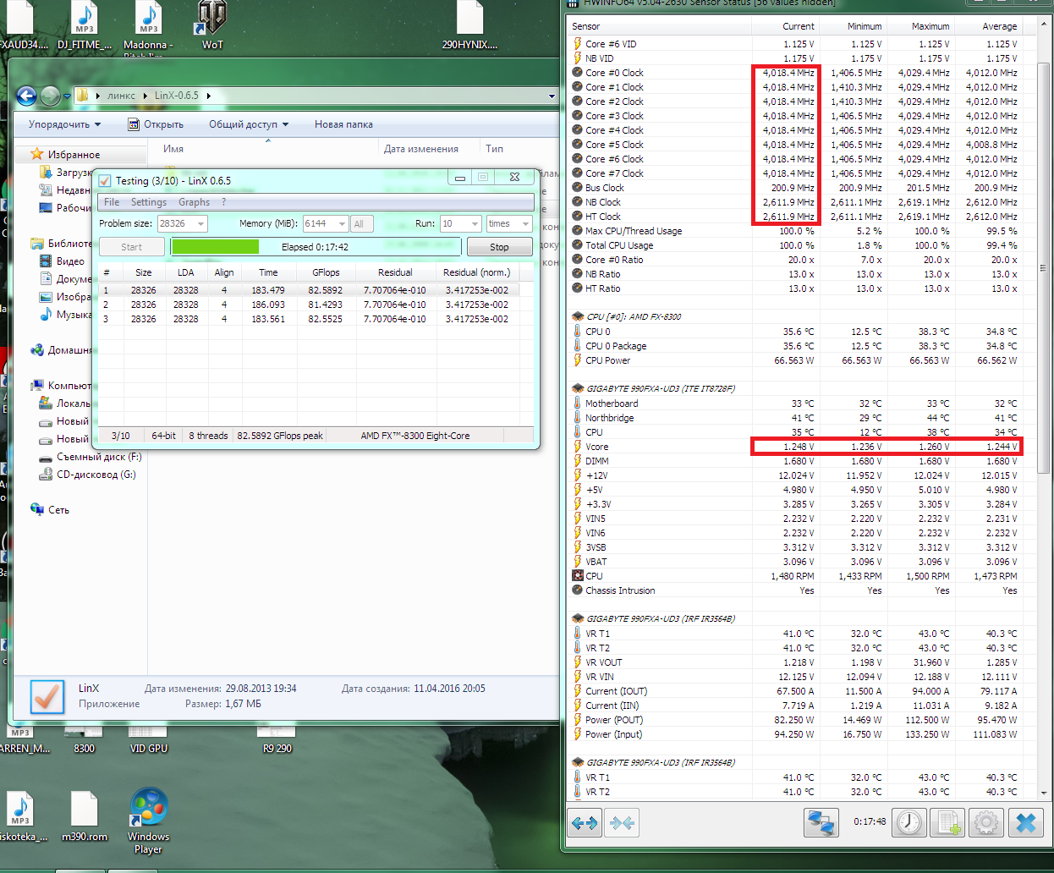Select LinX result row with time 186.093

[309, 305]
